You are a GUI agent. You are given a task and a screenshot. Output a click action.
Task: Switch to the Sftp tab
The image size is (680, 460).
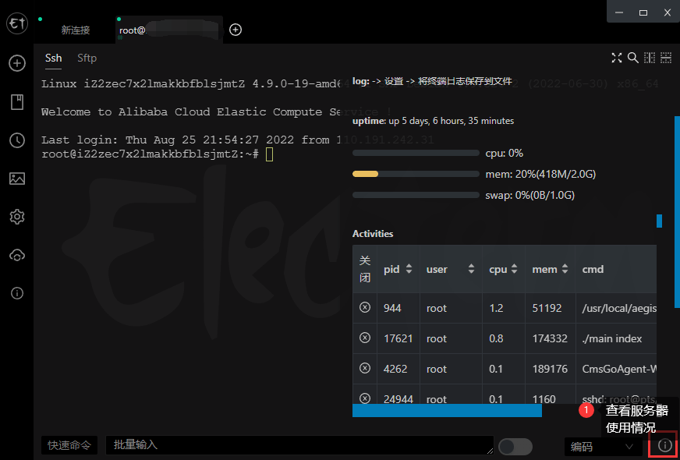click(87, 58)
